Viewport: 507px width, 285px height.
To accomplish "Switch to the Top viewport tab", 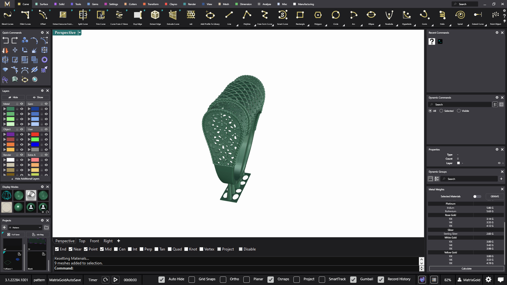I will (82, 241).
